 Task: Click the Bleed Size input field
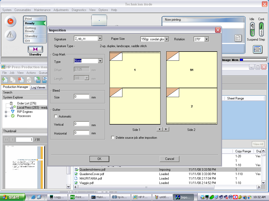(x=82, y=97)
